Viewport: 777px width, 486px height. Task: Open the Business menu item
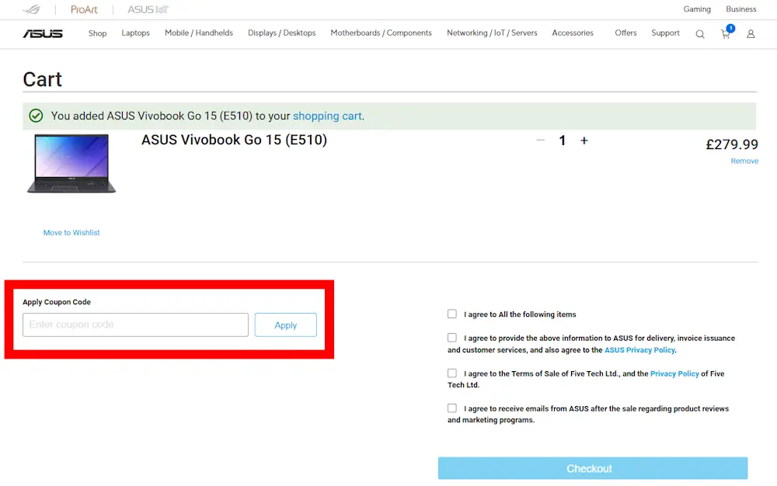pos(740,9)
